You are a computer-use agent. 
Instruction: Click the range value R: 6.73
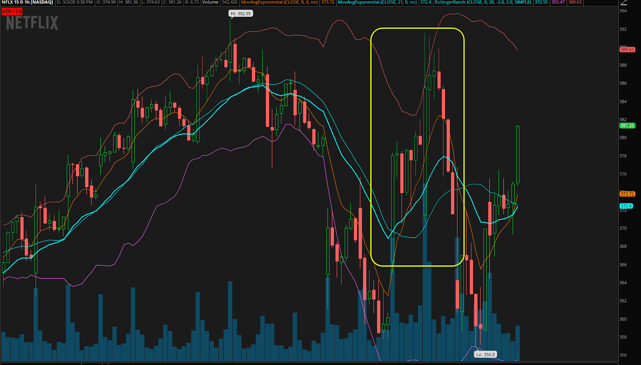coord(192,2)
